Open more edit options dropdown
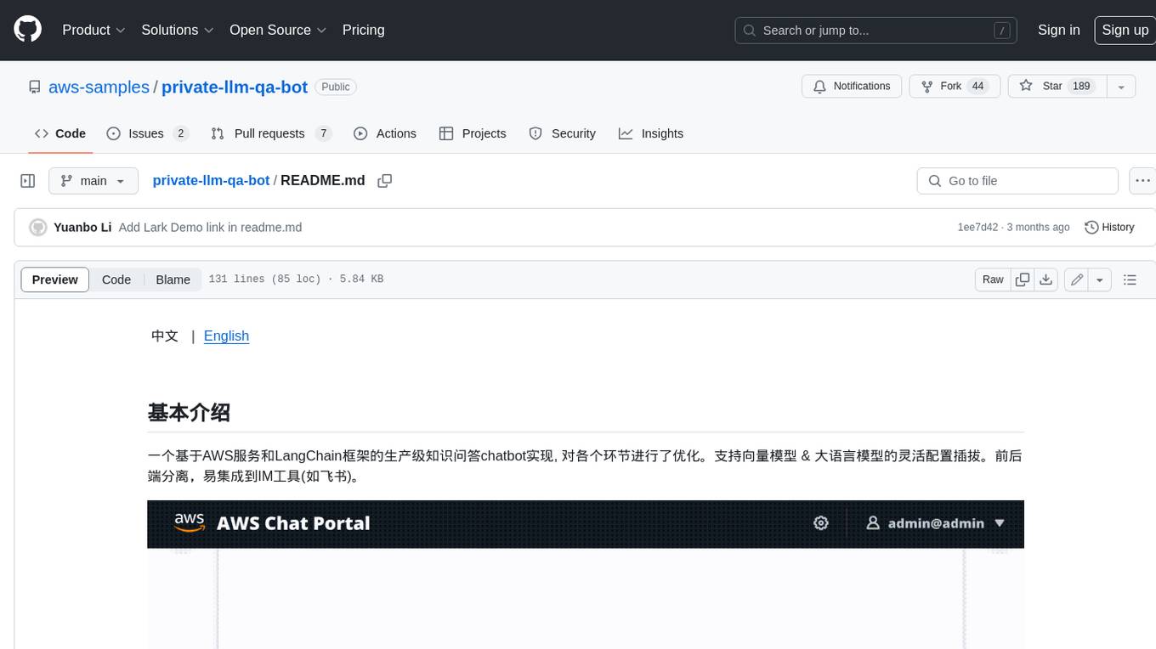The height and width of the screenshot is (649, 1156). pyautogui.click(x=1100, y=279)
